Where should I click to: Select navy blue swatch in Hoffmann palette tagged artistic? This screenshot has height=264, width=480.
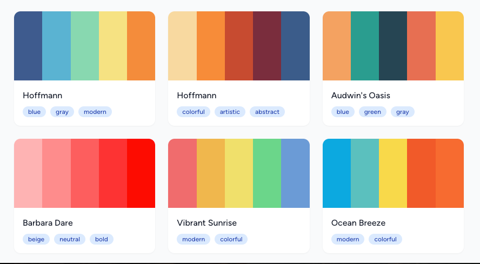pos(296,46)
